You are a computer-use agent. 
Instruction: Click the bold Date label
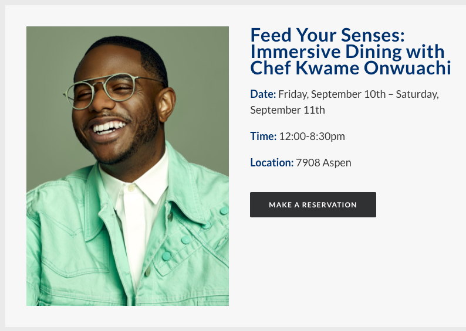pos(262,94)
